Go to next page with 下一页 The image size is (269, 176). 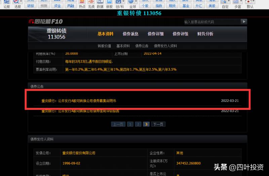point(158,124)
